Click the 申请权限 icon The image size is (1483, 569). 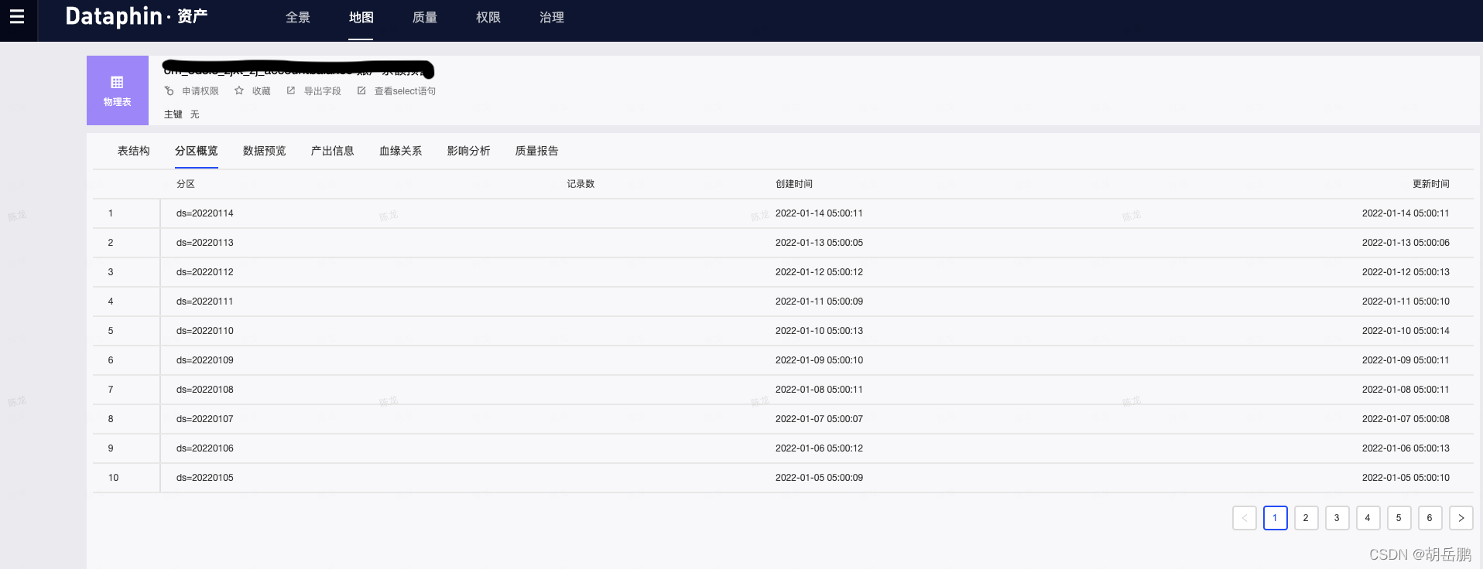169,91
